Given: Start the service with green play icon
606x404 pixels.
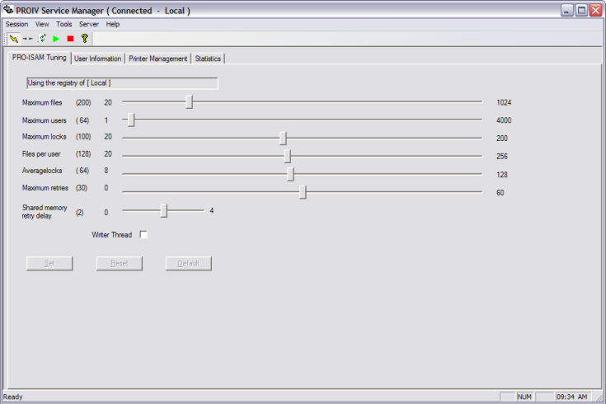Looking at the screenshot, I should point(56,39).
